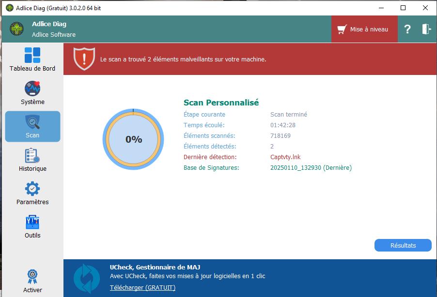
Task: Click the Dernière détection label
Action: (210, 157)
